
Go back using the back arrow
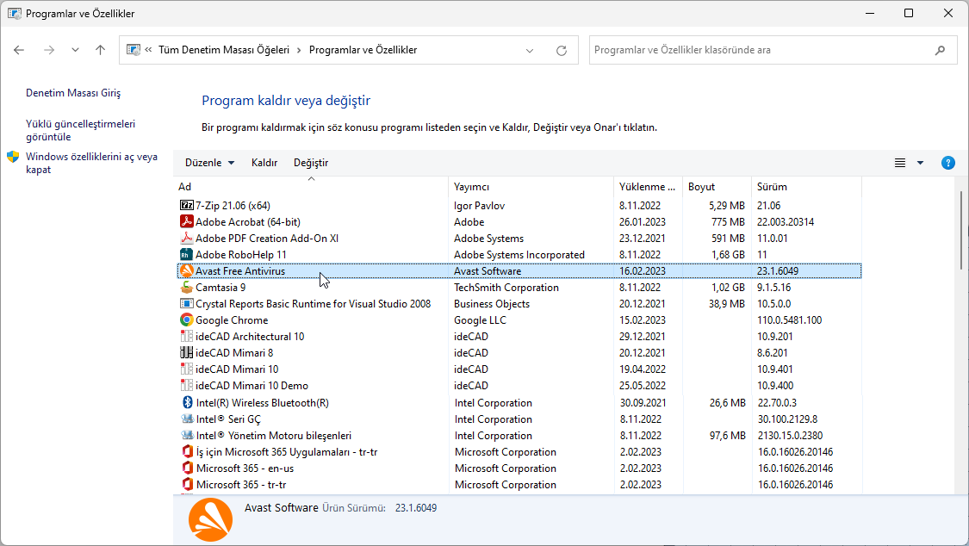[19, 50]
